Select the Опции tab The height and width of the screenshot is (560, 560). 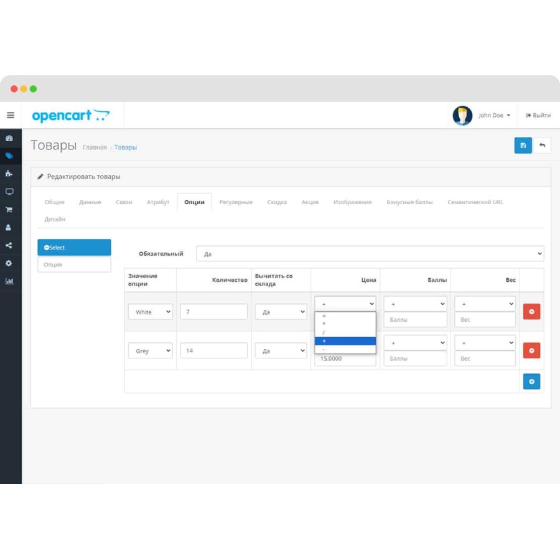(x=194, y=202)
